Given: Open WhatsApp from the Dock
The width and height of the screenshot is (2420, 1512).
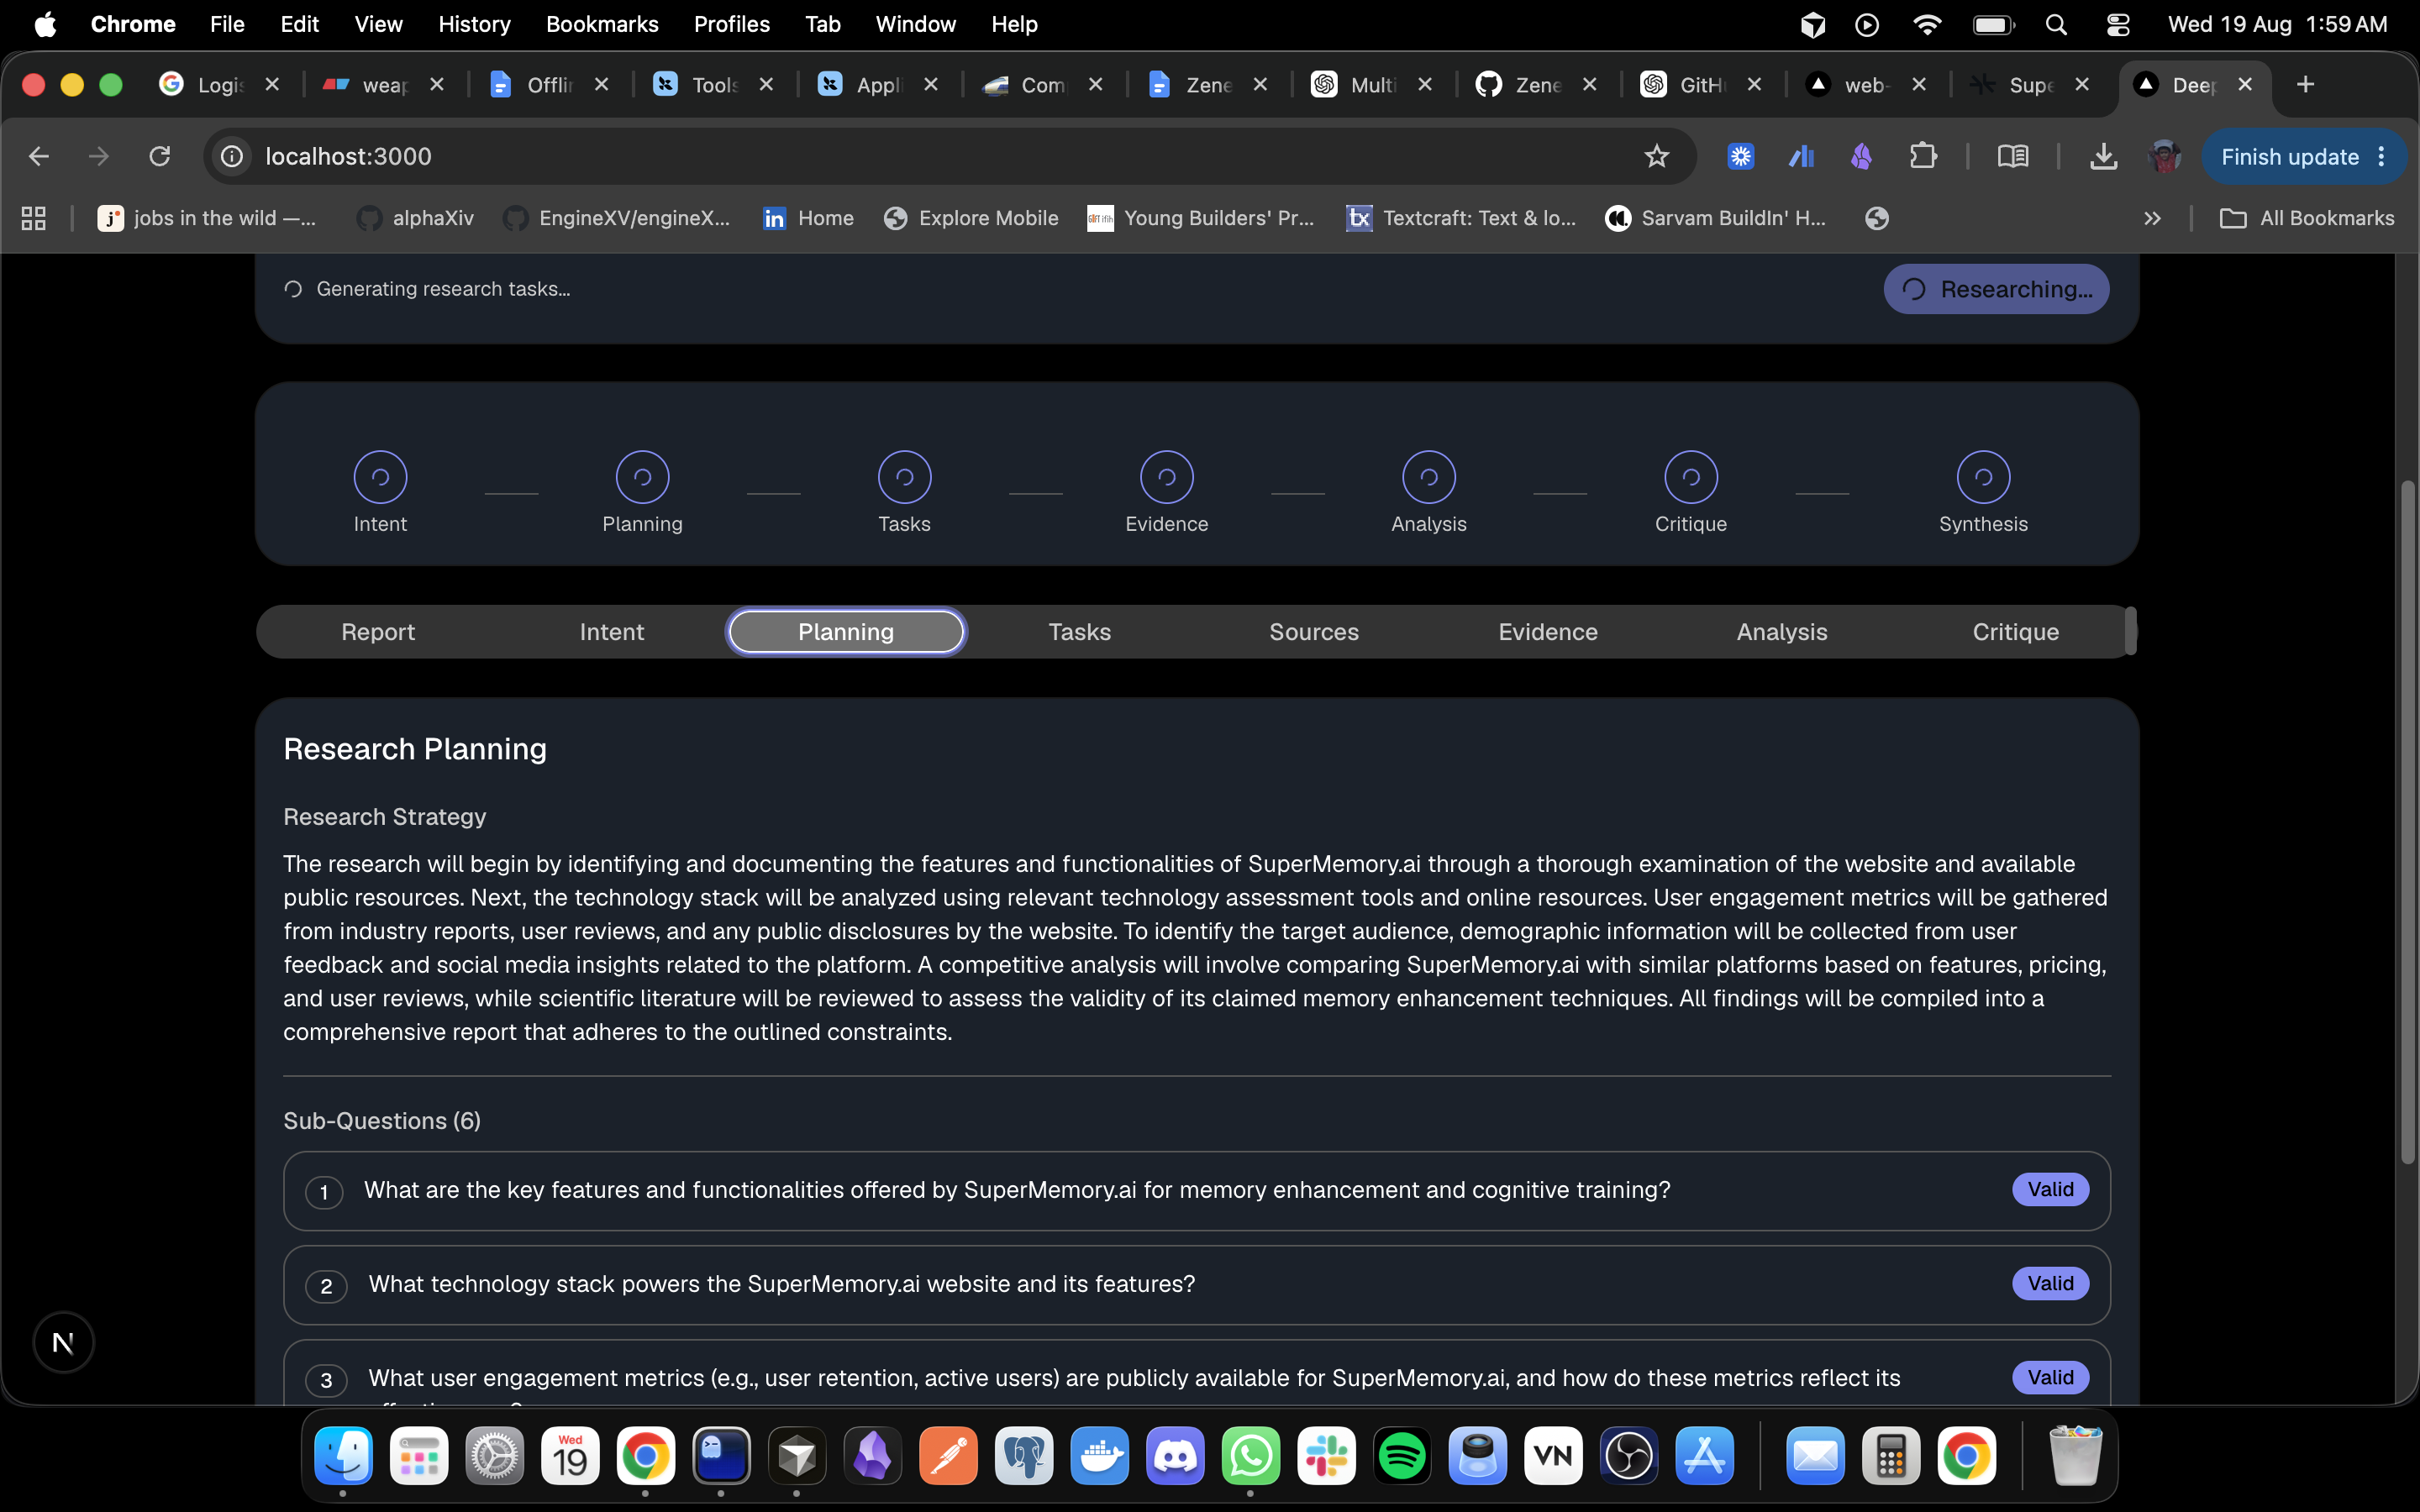Looking at the screenshot, I should (x=1250, y=1456).
